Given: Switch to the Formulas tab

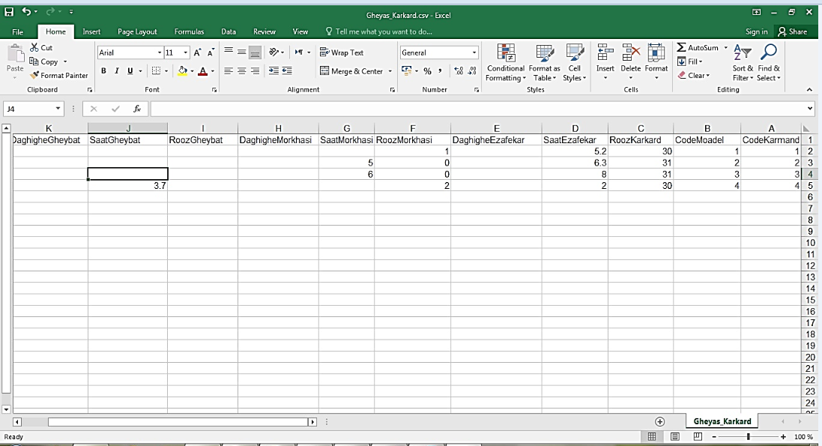Looking at the screenshot, I should coord(189,31).
